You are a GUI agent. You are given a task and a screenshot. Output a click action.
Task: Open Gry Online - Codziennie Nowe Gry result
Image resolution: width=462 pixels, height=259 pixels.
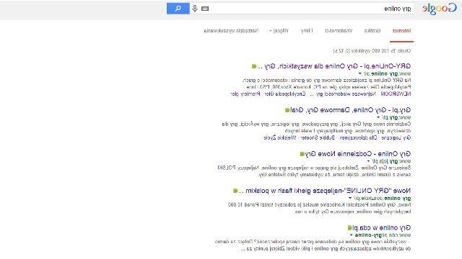coord(358,153)
